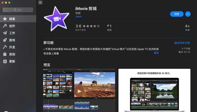Open the 游戏 sidebar section
This screenshot has height=112, width=197.
coord(18,40)
